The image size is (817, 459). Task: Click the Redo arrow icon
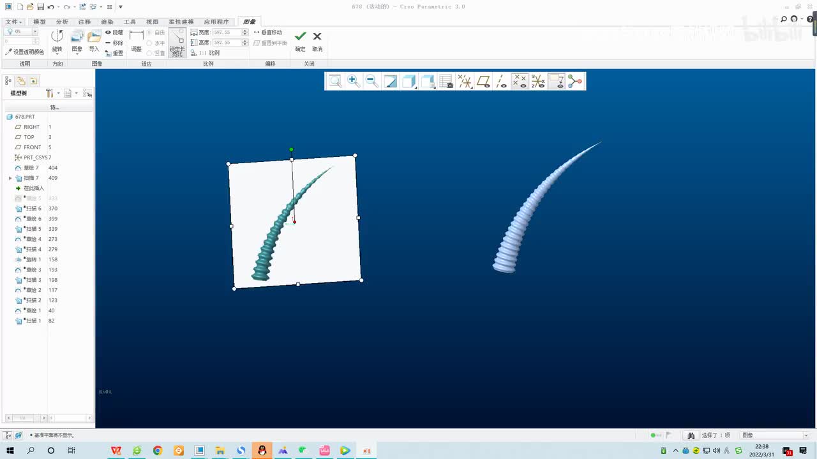(x=66, y=6)
